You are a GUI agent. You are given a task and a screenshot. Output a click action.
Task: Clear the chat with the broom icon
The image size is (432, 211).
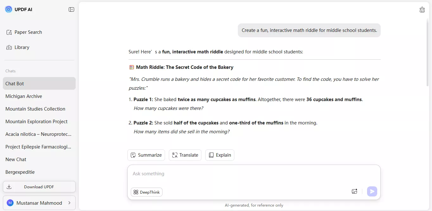pos(422,9)
